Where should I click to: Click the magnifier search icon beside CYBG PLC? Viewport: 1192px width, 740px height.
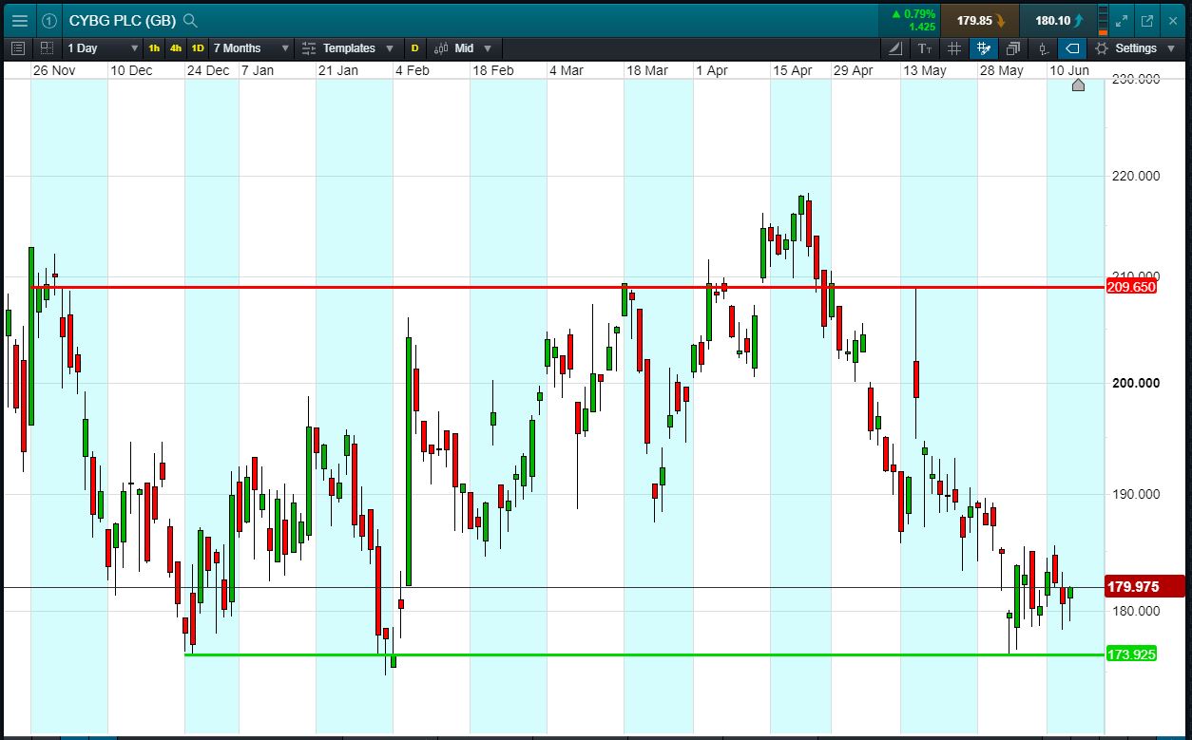click(x=190, y=20)
